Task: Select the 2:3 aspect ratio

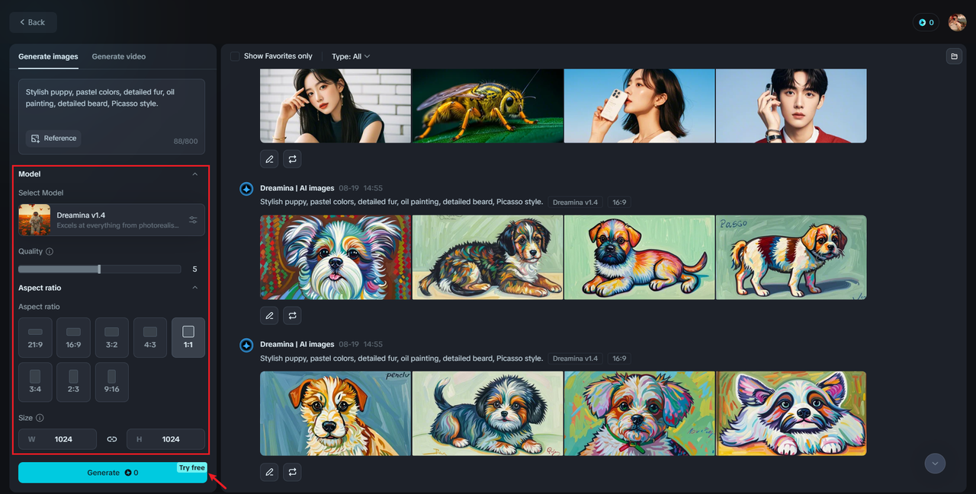Action: pyautogui.click(x=73, y=382)
